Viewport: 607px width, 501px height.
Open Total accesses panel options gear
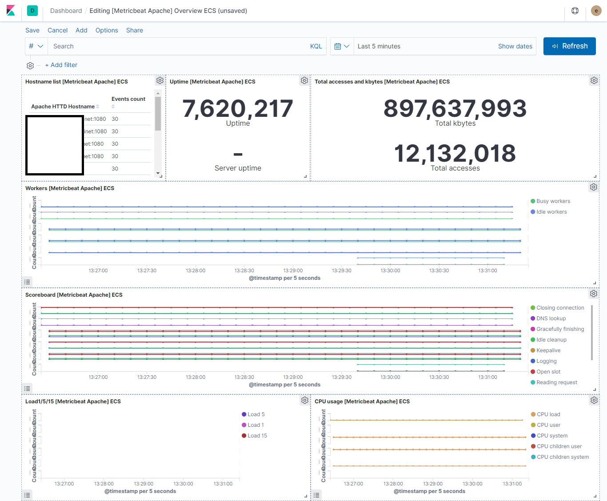tap(594, 80)
